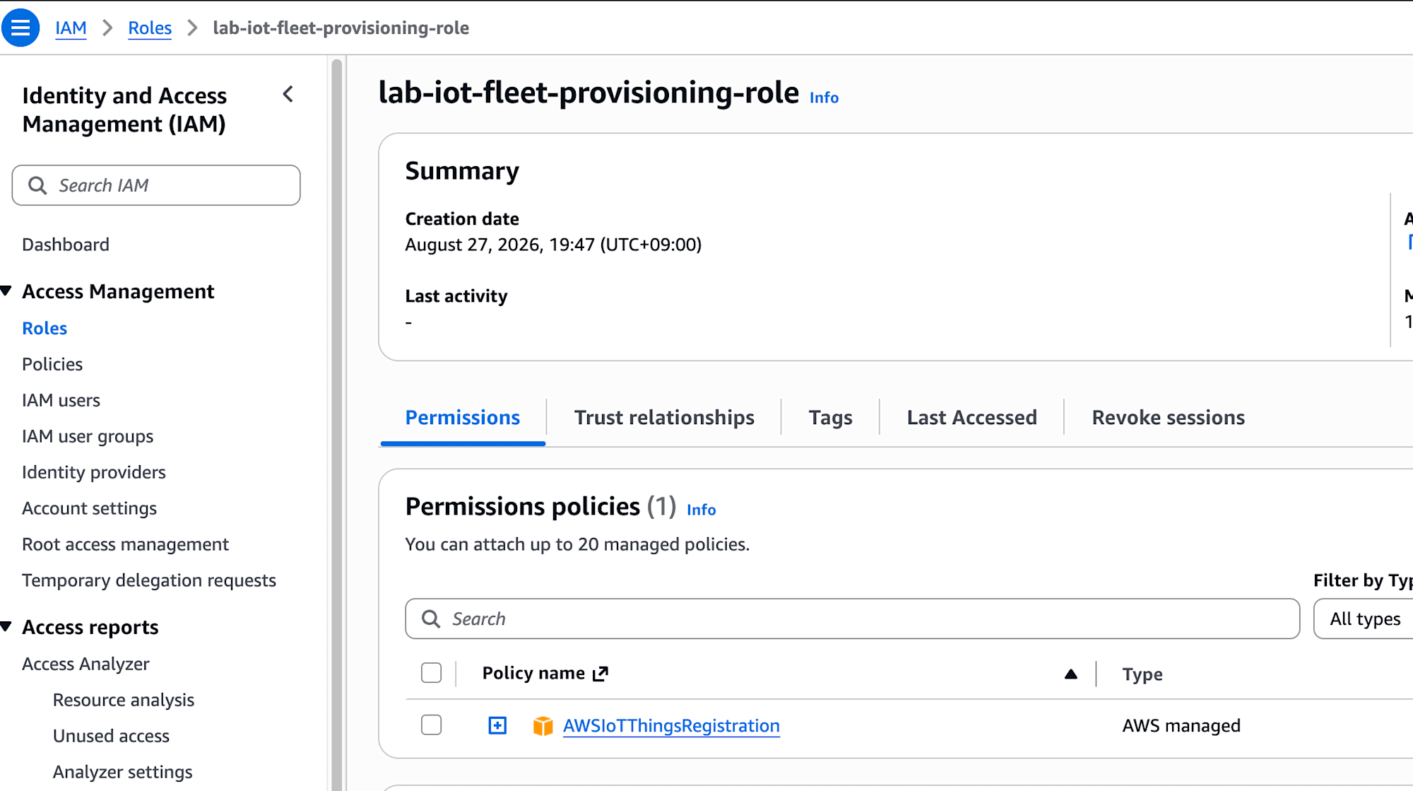
Task: Open the Revoke sessions tab
Action: (1169, 418)
